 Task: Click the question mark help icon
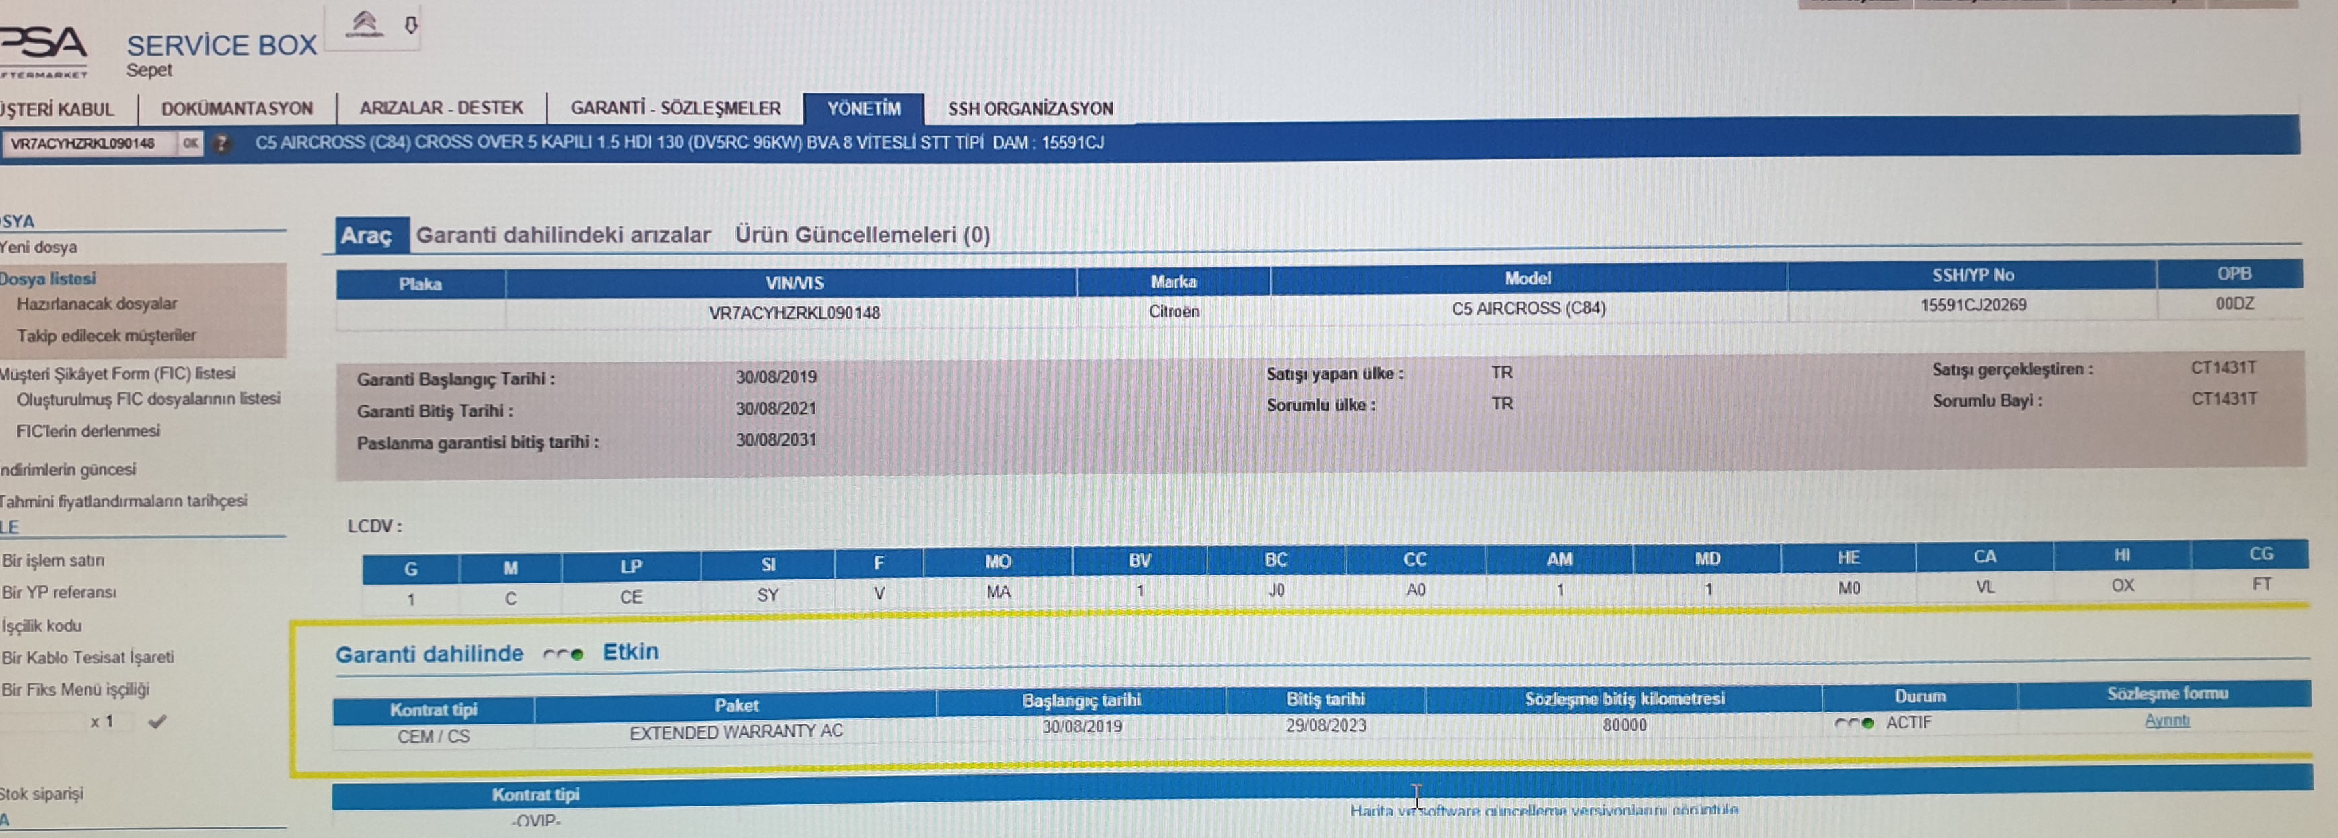tap(221, 143)
